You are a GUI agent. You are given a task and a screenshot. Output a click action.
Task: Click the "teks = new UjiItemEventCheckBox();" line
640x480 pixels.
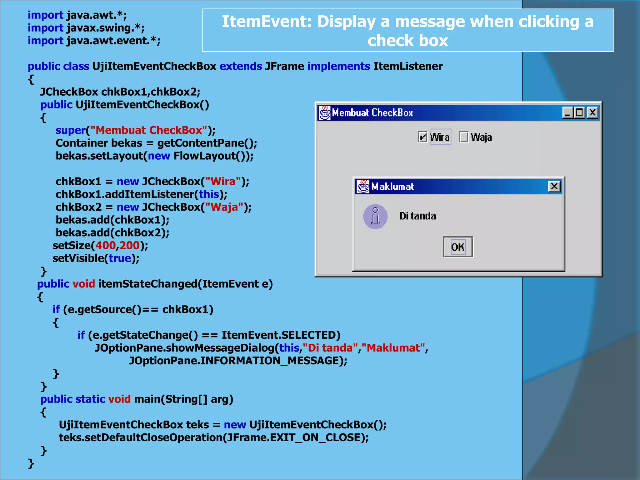pos(223,425)
